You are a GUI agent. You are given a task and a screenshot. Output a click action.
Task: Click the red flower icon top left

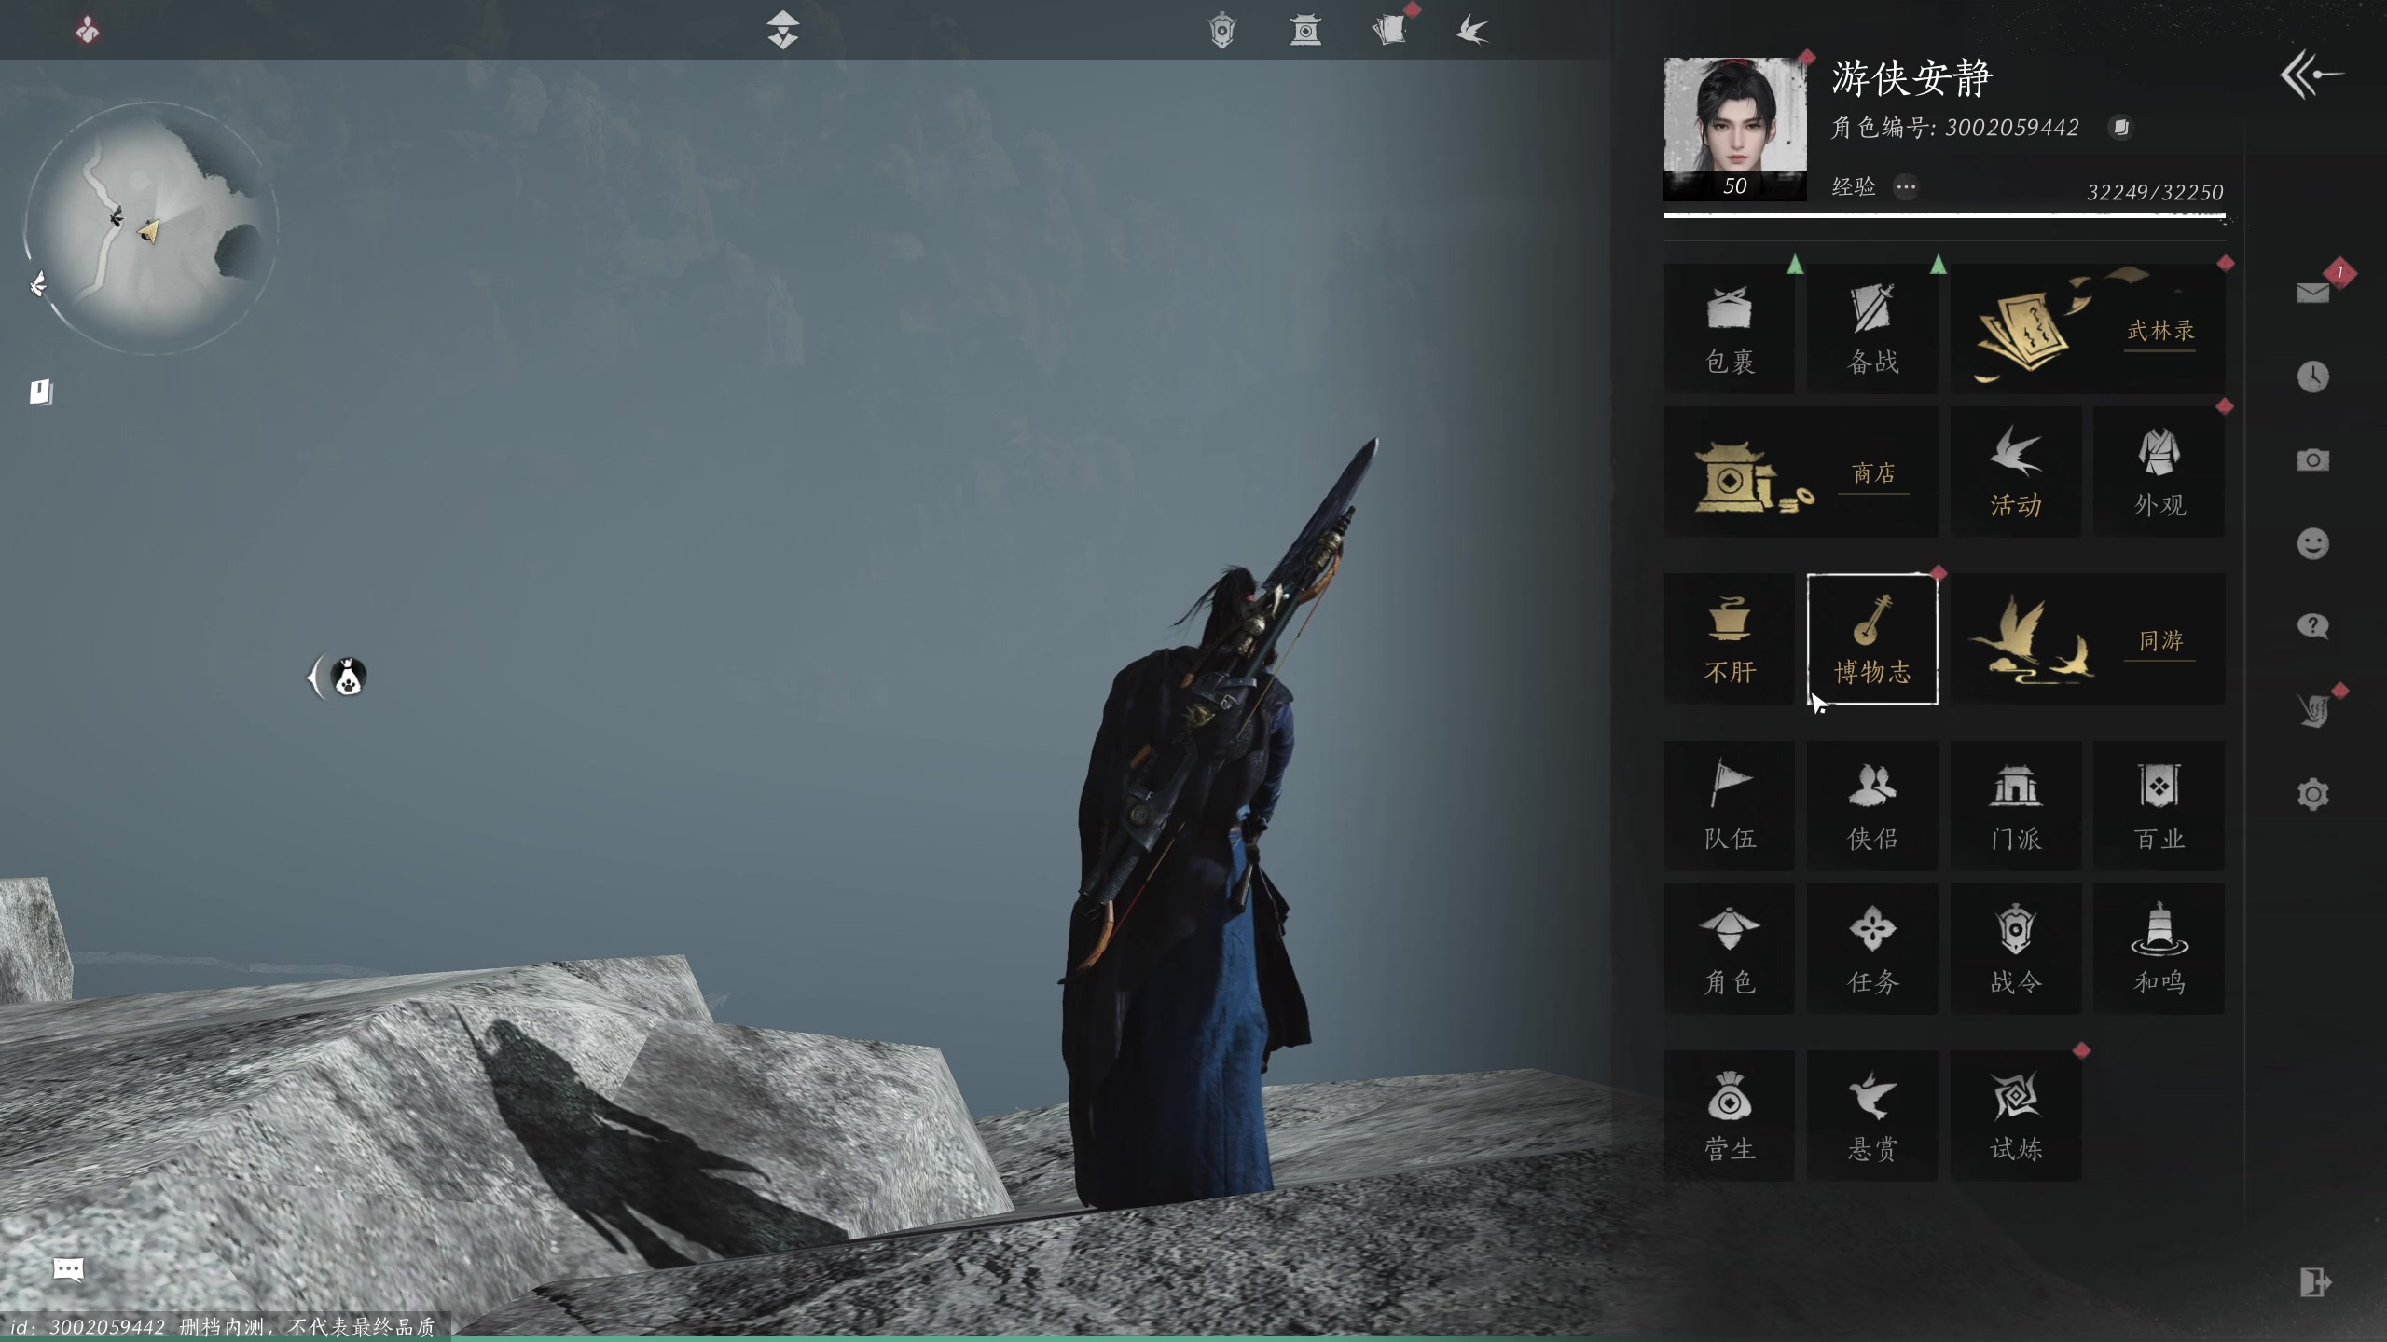[x=88, y=30]
